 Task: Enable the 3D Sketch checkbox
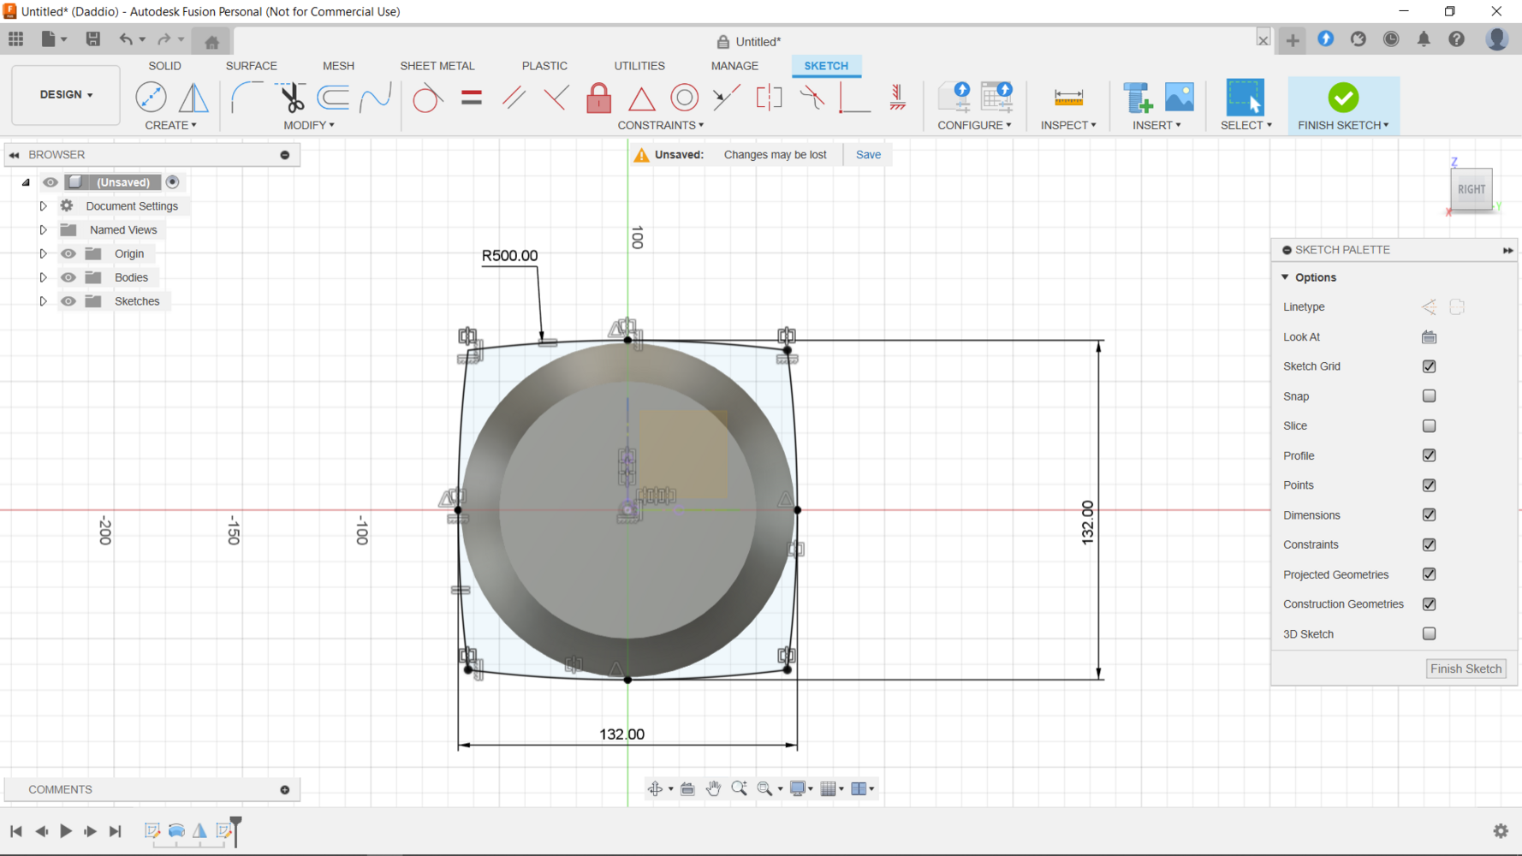click(1429, 633)
